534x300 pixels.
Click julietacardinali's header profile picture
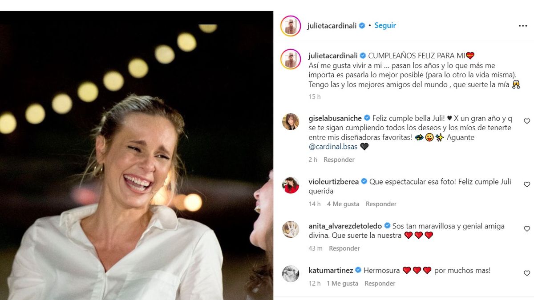click(291, 26)
